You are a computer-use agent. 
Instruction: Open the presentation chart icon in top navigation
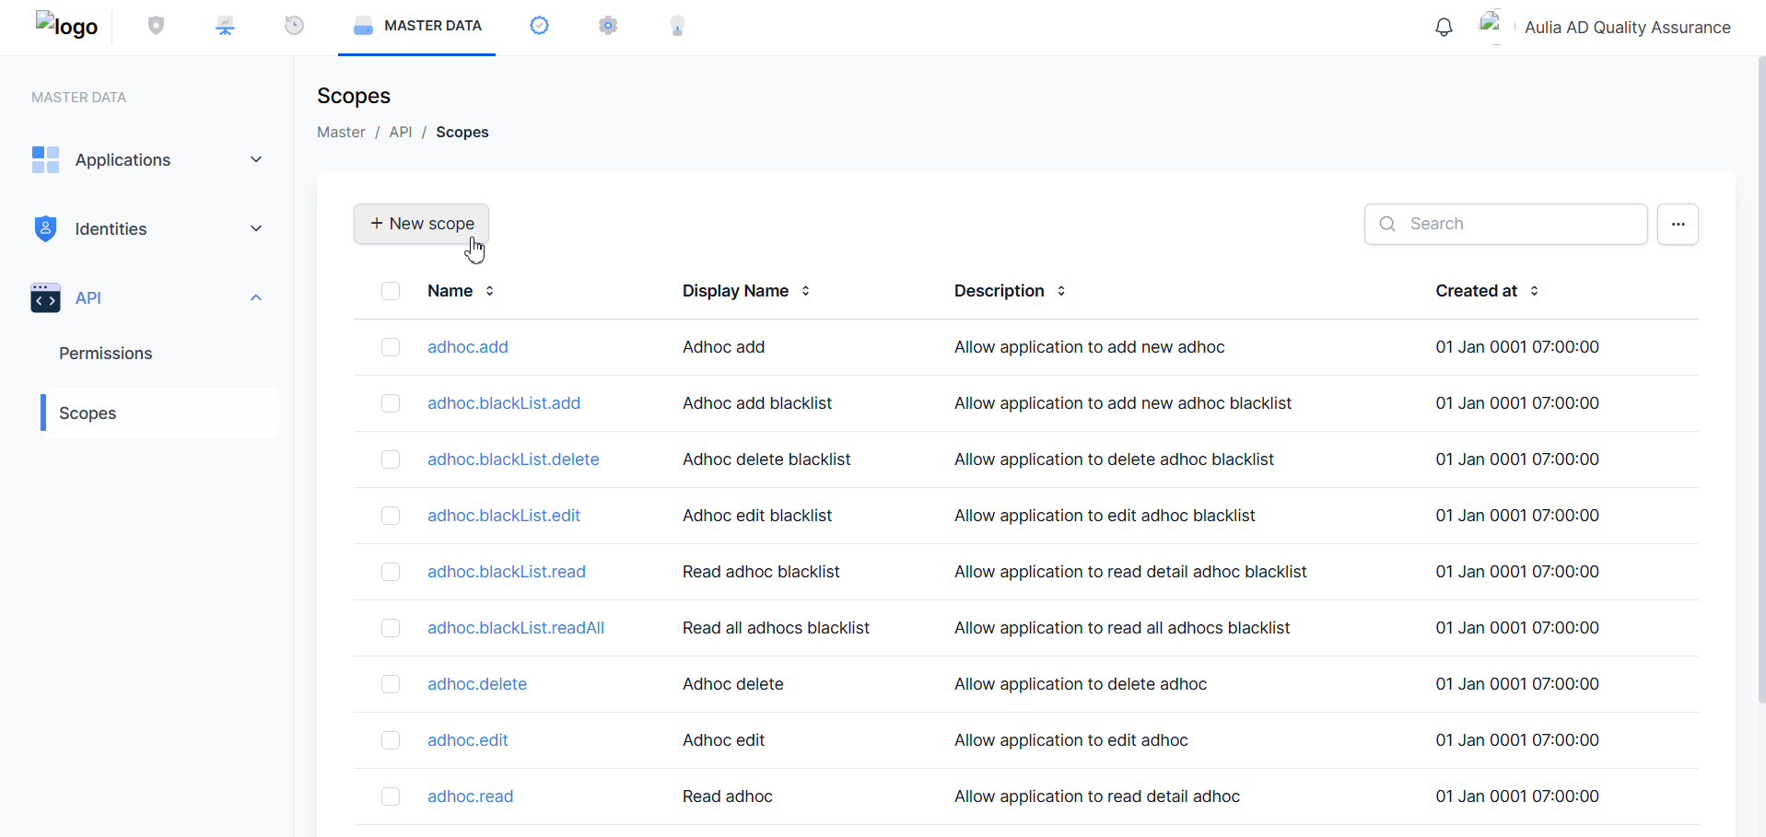coord(226,26)
